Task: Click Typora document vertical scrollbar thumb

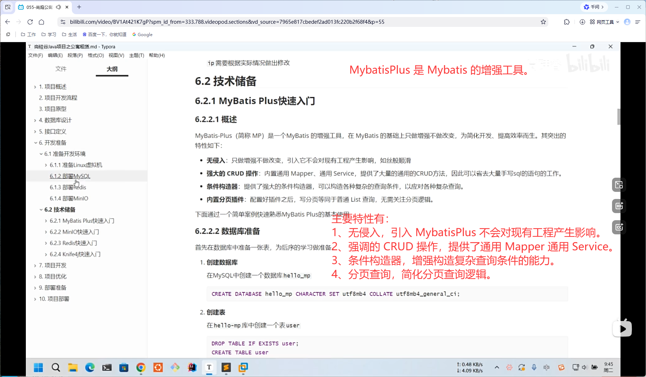Action: tap(619, 117)
